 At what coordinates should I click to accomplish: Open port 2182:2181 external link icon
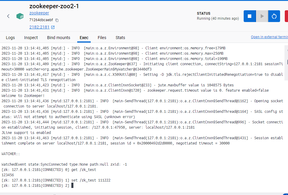click(x=53, y=27)
